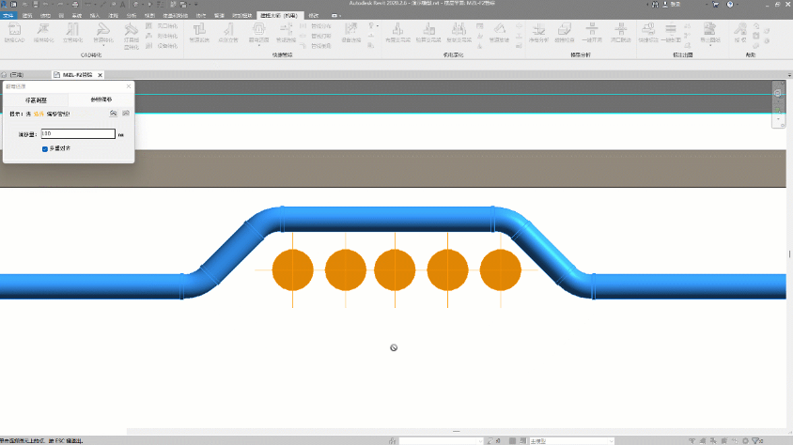Click the authorization key icon in 帮助 group
This screenshot has height=445, width=793.
(739, 32)
